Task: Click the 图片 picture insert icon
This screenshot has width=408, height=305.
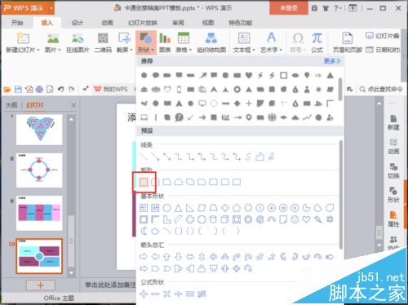Action: click(x=53, y=42)
